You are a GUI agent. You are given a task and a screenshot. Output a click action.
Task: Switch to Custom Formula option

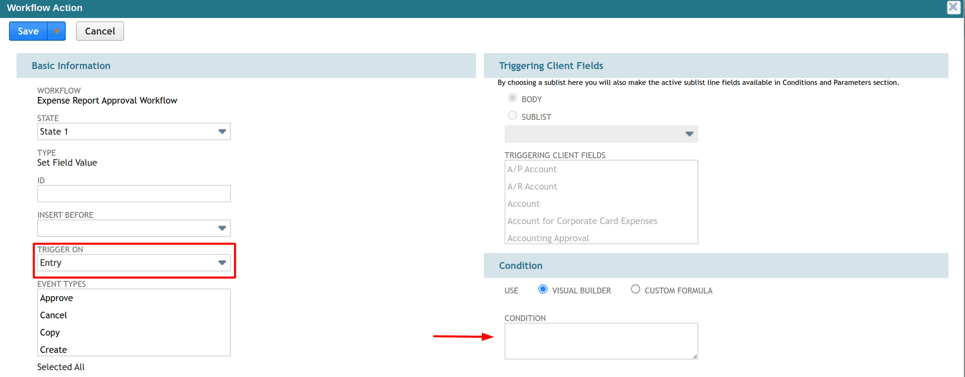(636, 290)
